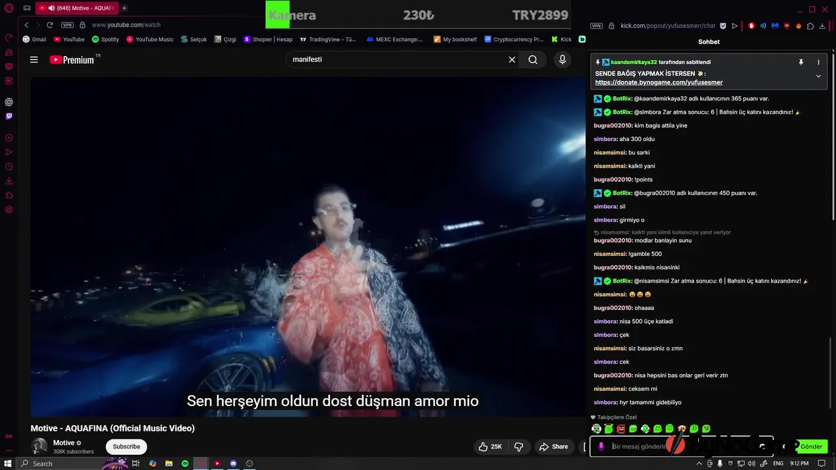Open the Gmail bookmark
The image size is (836, 470).
[35, 39]
